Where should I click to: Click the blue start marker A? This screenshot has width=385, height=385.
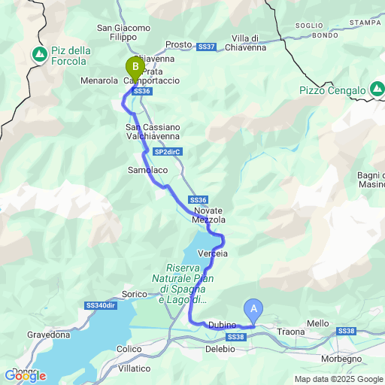coord(253,311)
